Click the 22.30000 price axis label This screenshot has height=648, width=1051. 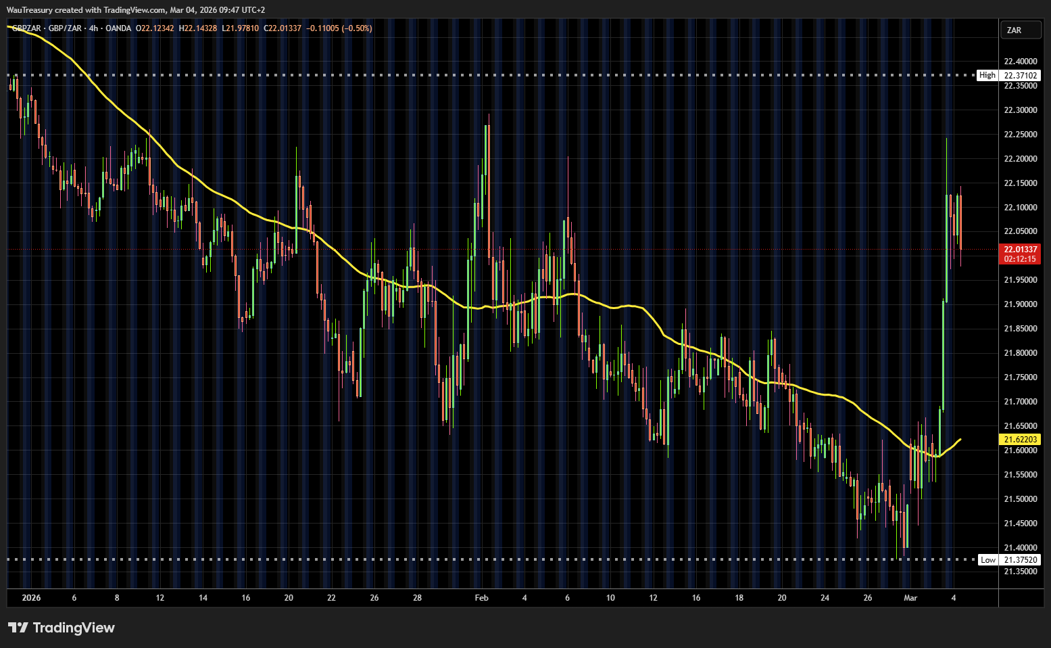pyautogui.click(x=1020, y=110)
